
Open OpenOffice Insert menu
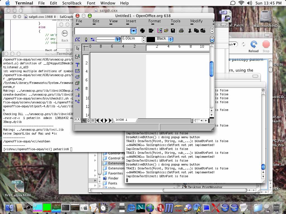[131, 21]
